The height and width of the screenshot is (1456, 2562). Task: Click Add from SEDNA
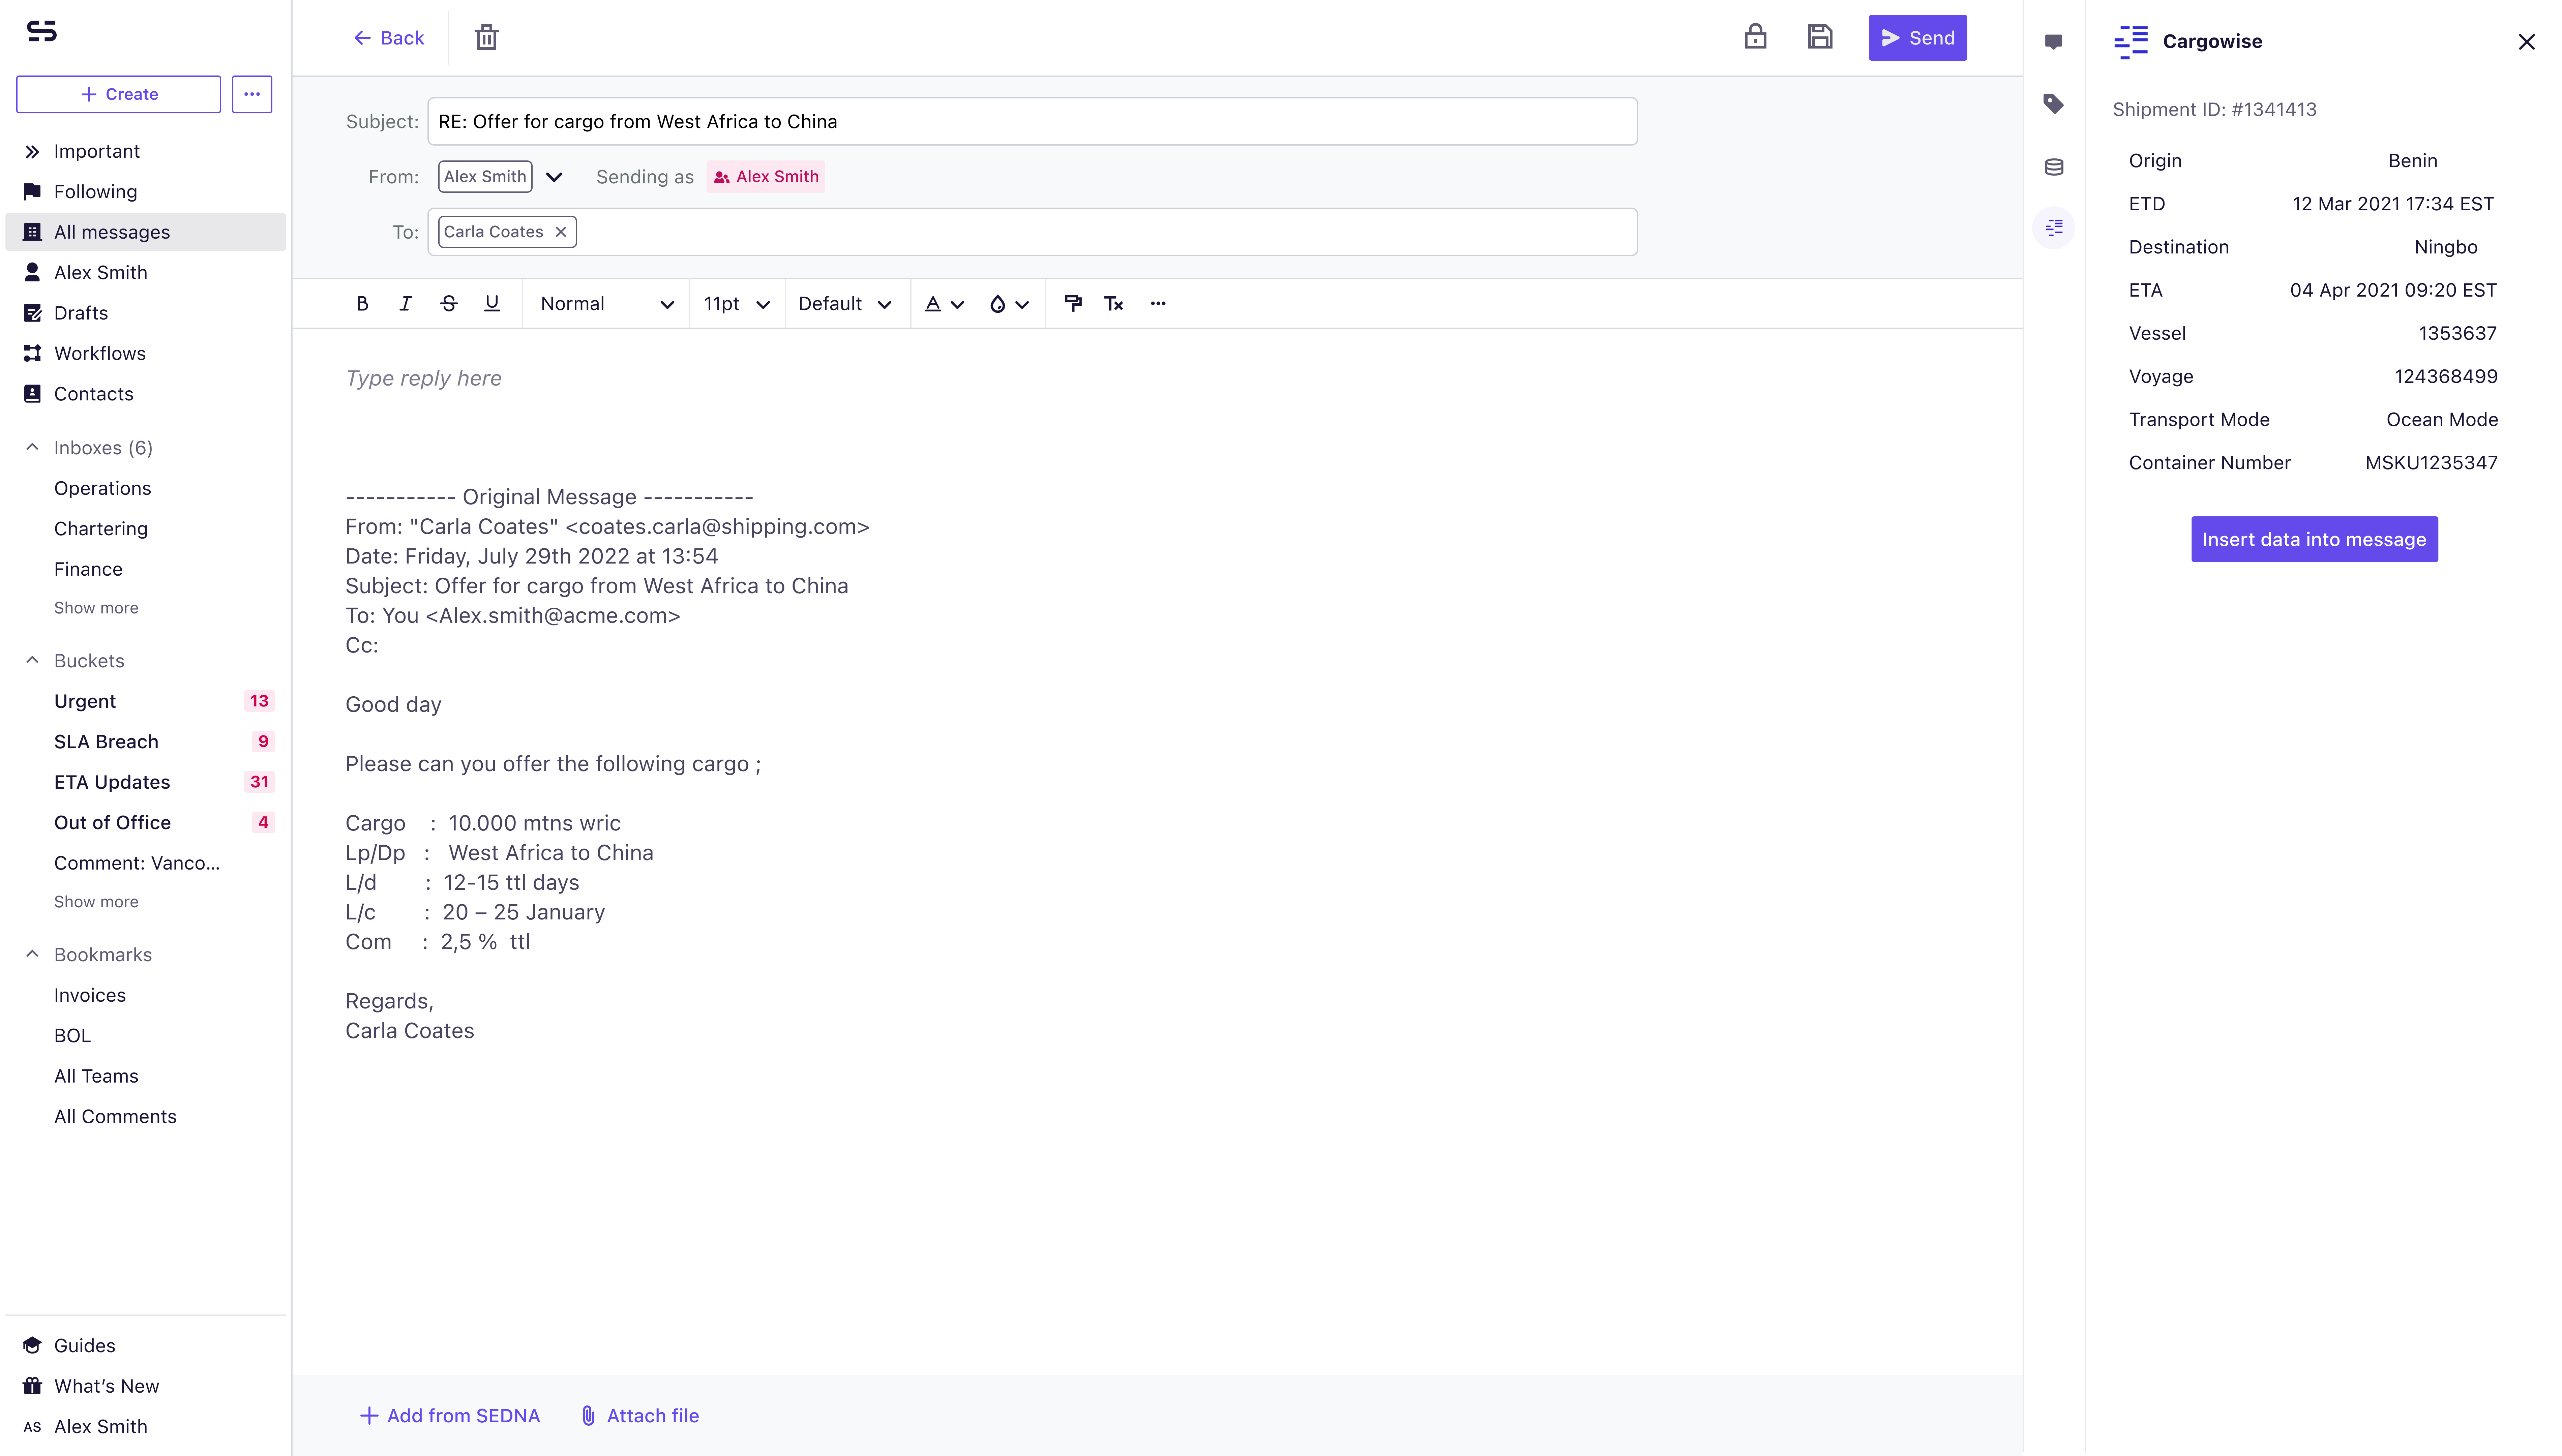coord(450,1416)
